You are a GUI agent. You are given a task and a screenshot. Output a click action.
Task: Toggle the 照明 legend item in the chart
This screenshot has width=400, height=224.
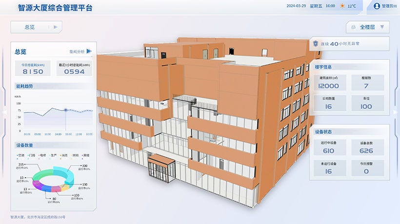click(75, 155)
